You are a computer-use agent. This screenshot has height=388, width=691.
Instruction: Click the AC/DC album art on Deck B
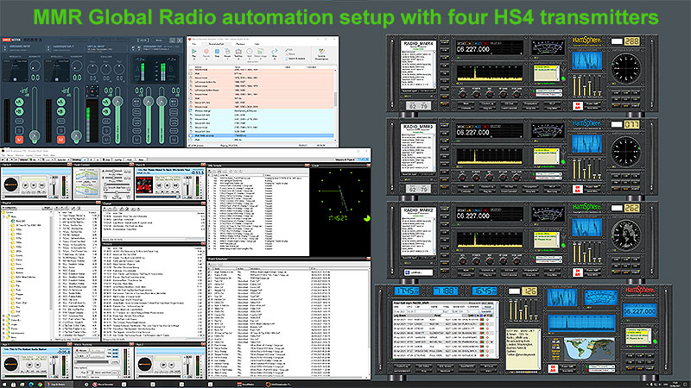pos(144,185)
